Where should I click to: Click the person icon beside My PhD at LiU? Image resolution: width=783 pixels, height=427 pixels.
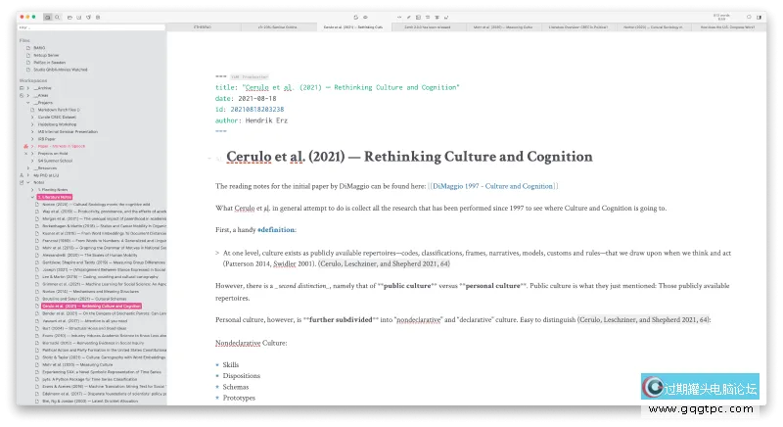(22, 175)
